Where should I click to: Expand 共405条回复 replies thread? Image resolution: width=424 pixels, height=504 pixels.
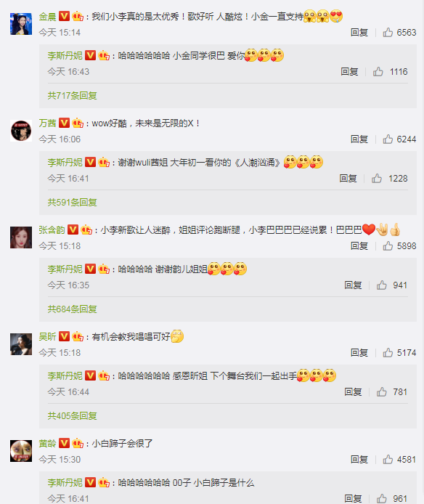(73, 415)
